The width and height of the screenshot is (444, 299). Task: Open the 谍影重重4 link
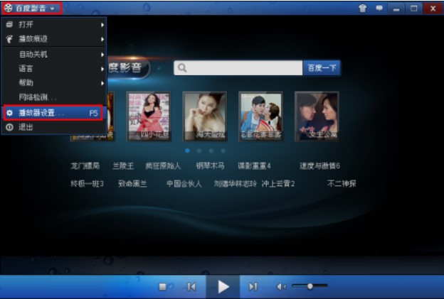tap(254, 166)
